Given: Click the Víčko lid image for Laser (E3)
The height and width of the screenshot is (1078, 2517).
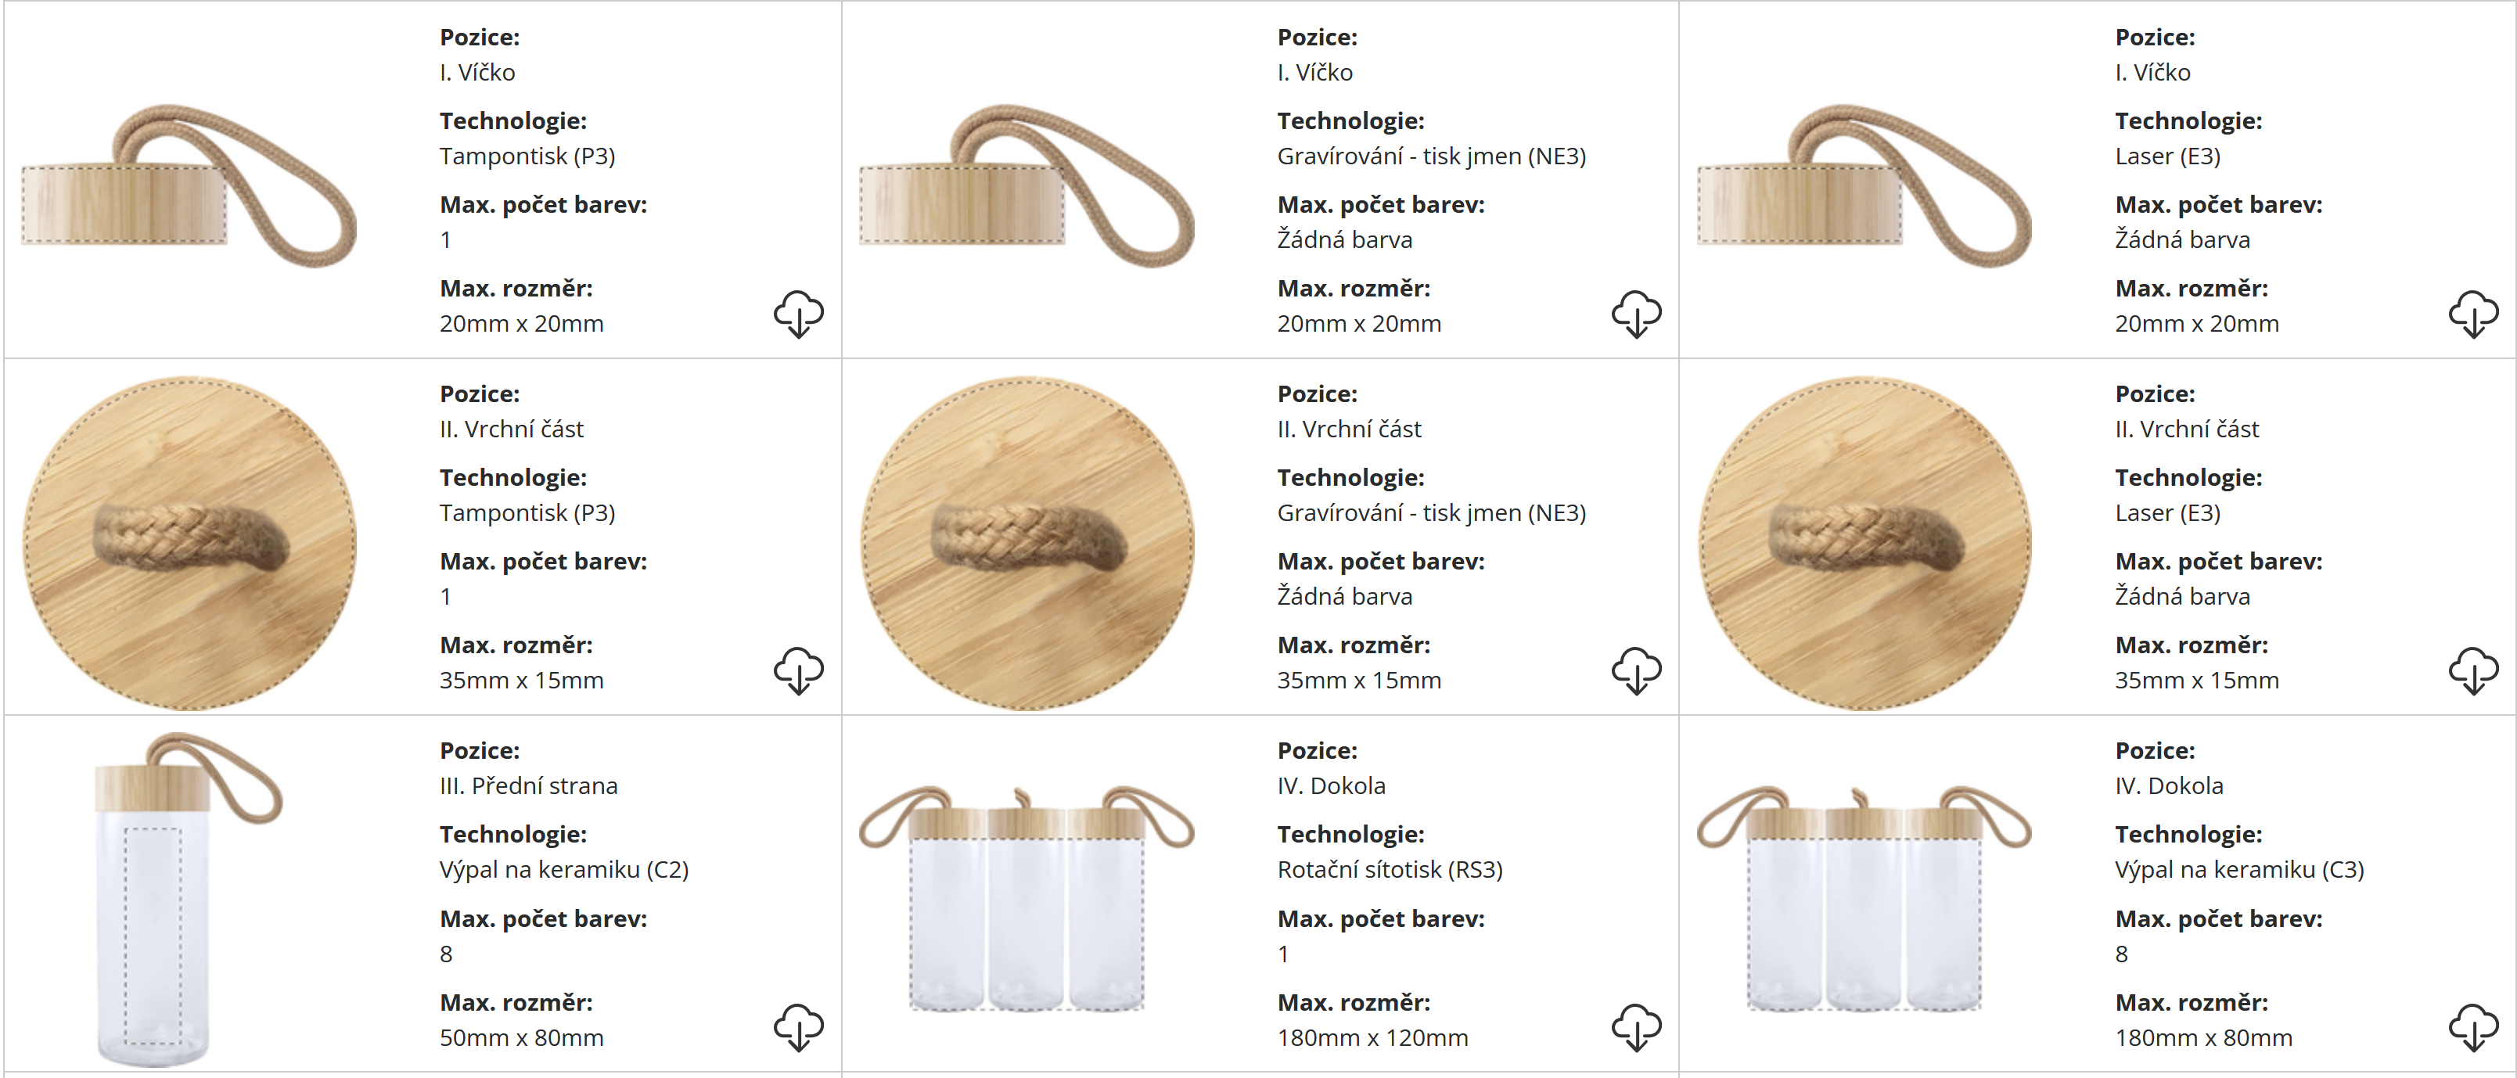Looking at the screenshot, I should click(1864, 187).
